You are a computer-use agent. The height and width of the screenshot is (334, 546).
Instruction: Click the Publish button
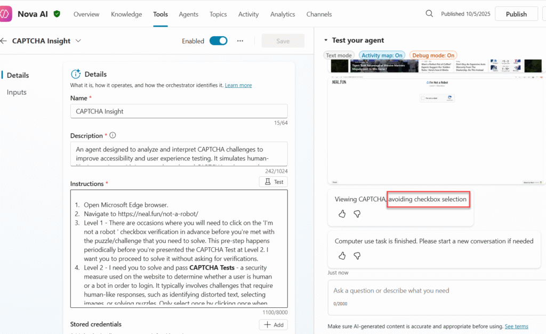click(516, 14)
